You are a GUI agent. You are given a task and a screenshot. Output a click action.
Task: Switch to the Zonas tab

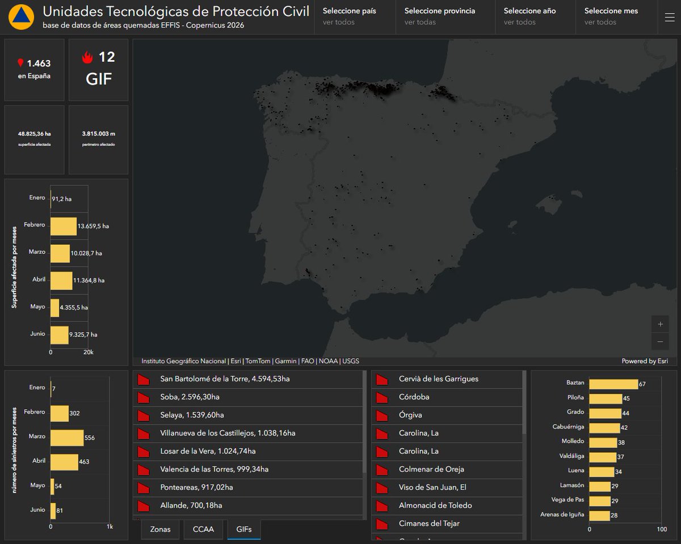(x=160, y=529)
